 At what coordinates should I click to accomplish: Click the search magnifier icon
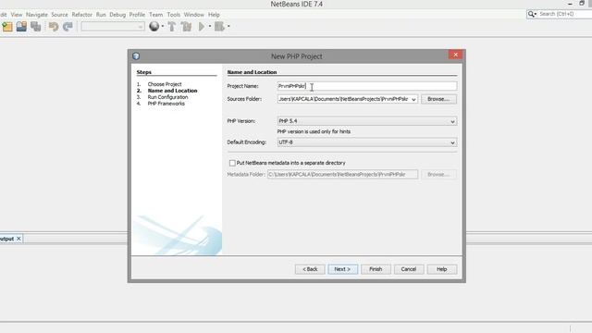tap(532, 14)
